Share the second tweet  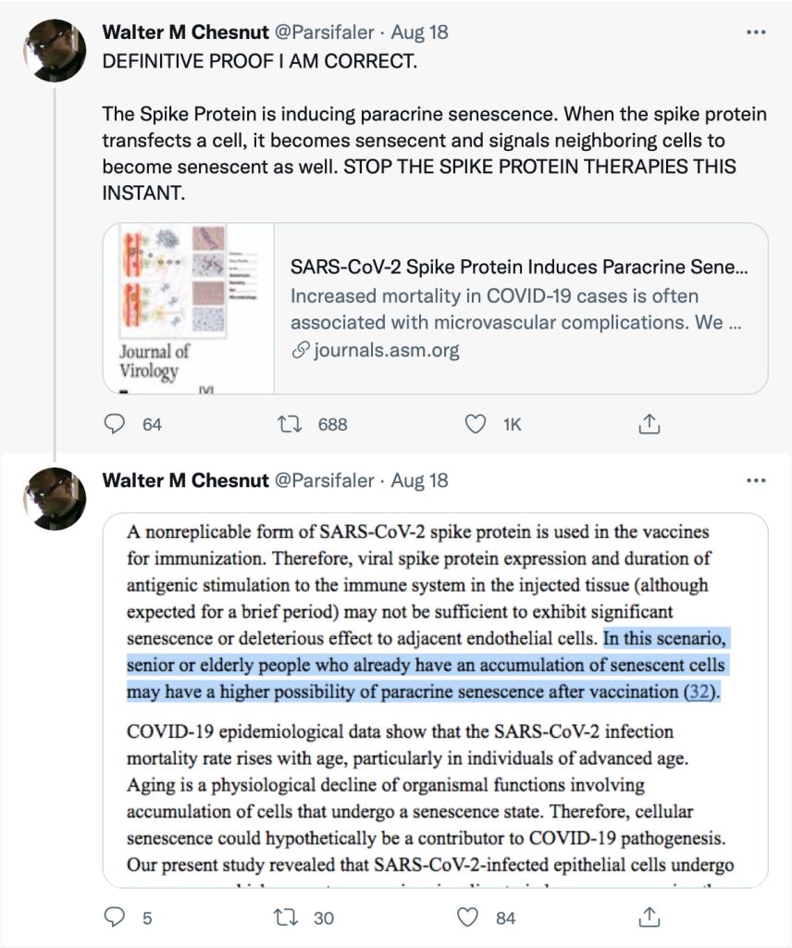(650, 917)
